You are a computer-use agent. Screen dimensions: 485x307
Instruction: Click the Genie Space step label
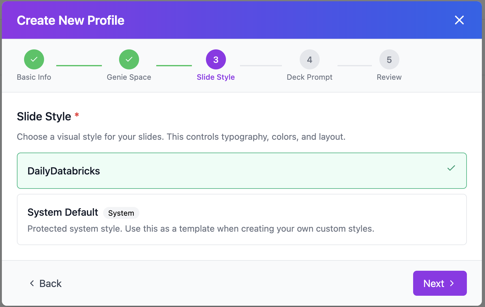click(129, 77)
